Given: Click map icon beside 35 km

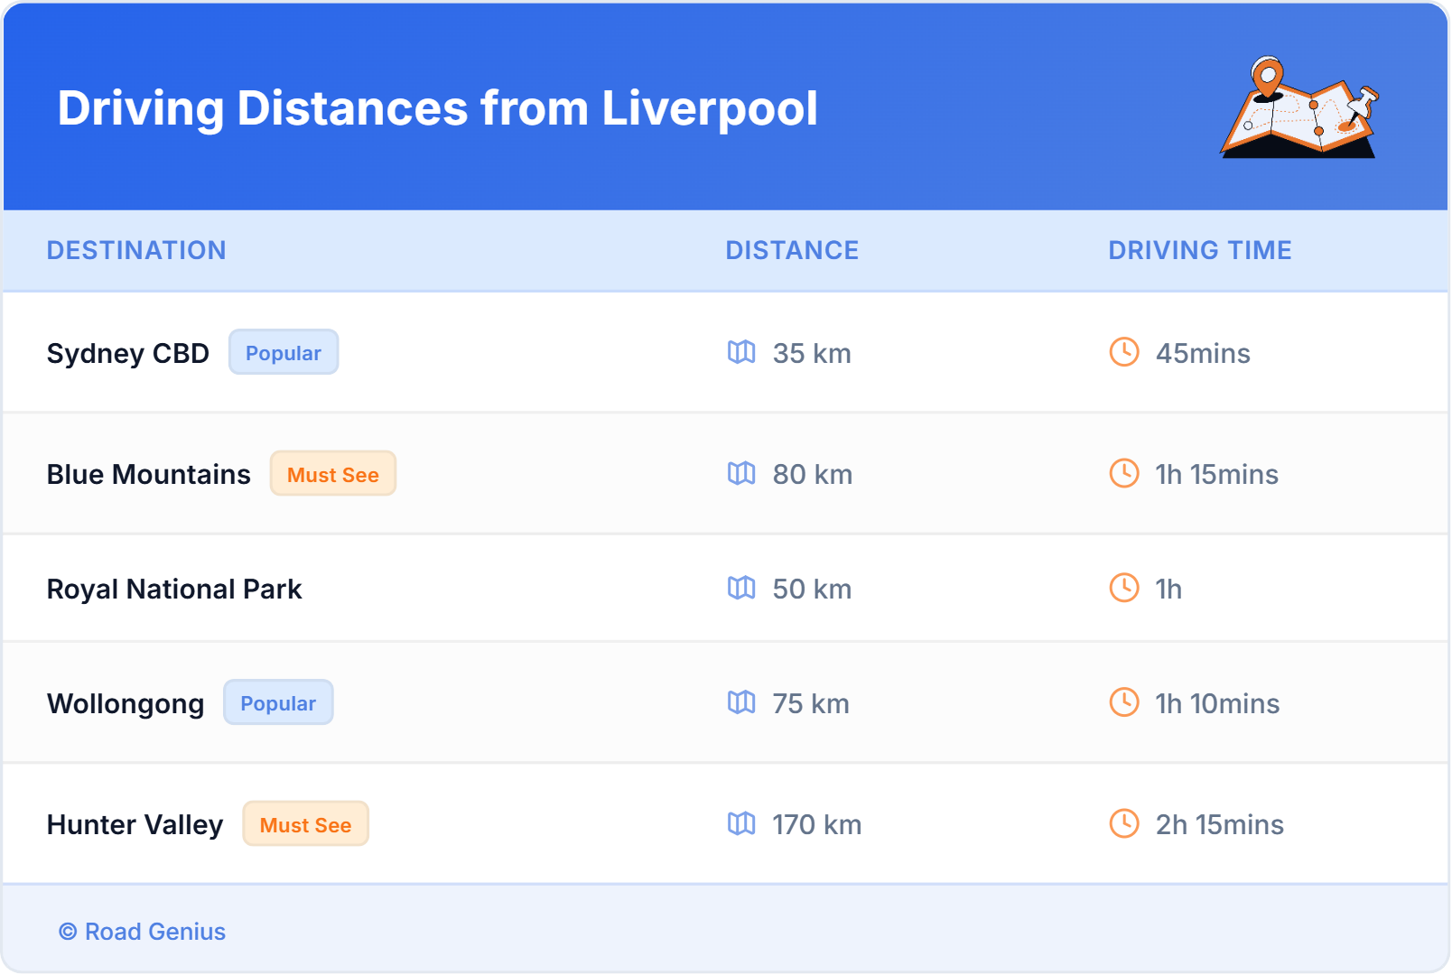Looking at the screenshot, I should tap(741, 352).
